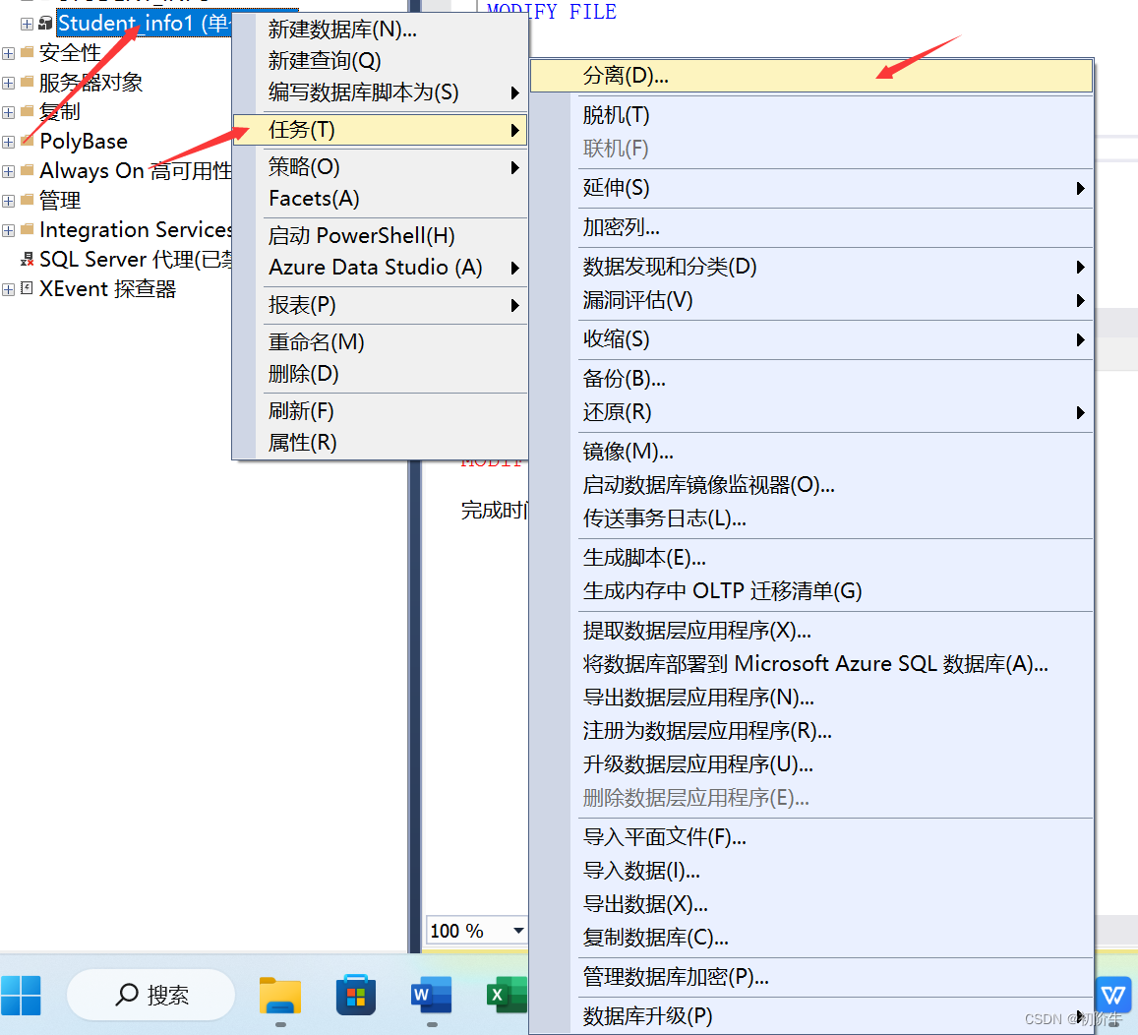This screenshot has width=1138, height=1035.
Task: Open the 报表(P) submenu
Action: 381,305
